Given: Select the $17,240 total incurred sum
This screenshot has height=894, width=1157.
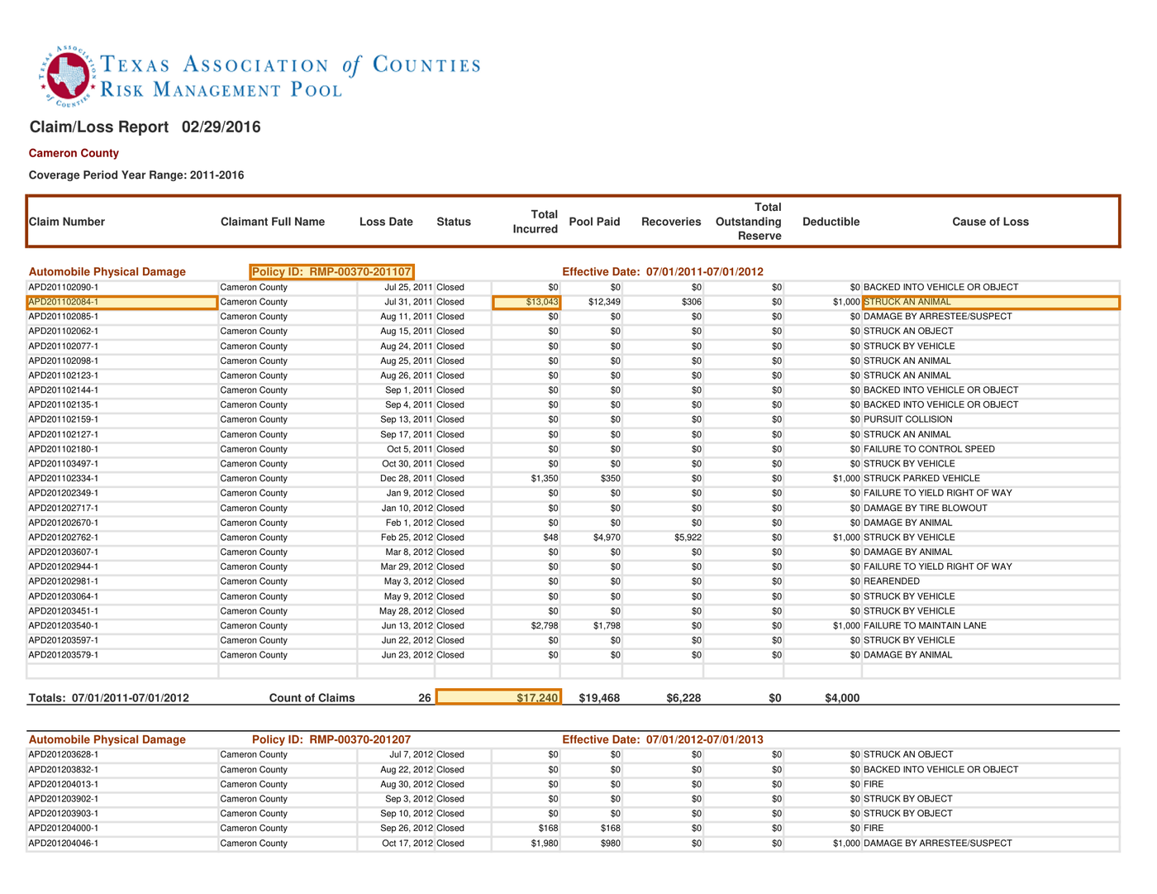Looking at the screenshot, I should pyautogui.click(x=499, y=698).
